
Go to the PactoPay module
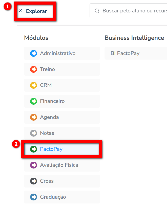(51, 149)
